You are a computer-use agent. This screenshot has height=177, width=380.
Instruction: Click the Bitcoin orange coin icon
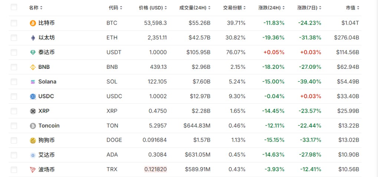tap(33, 23)
